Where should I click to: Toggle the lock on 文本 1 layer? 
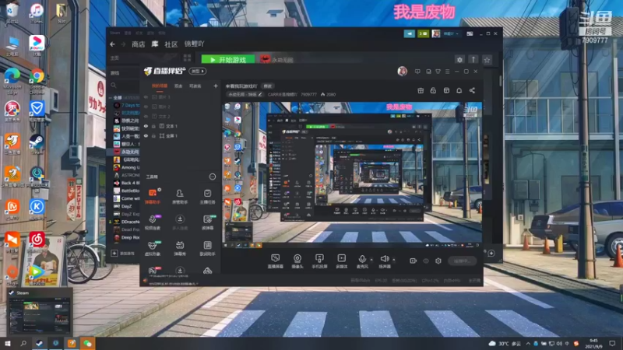pos(153,126)
